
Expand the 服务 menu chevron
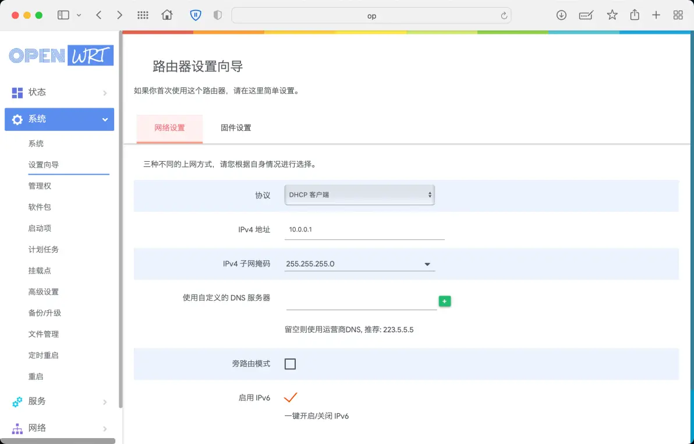tap(105, 402)
